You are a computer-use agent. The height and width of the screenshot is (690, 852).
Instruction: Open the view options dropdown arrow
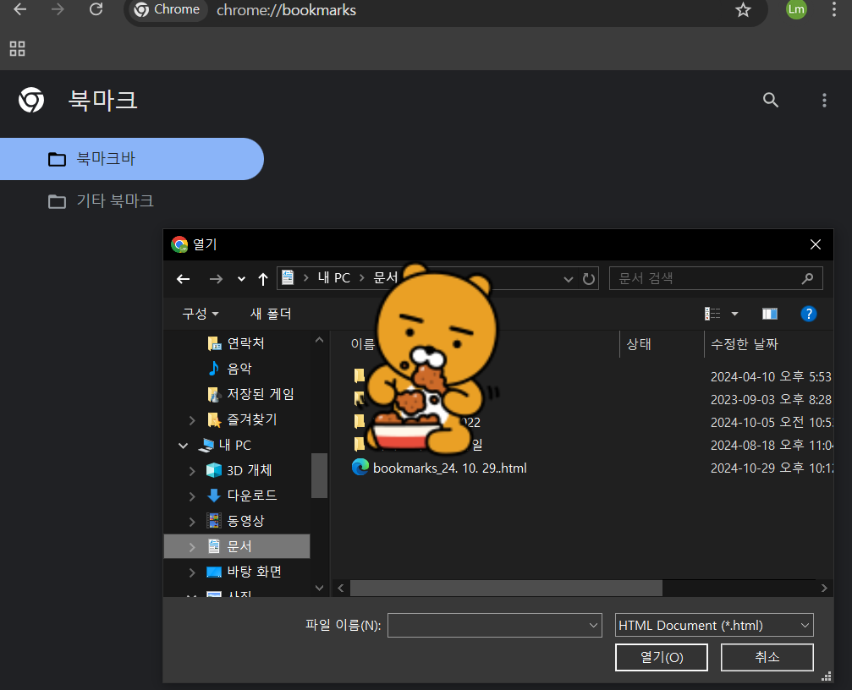734,314
